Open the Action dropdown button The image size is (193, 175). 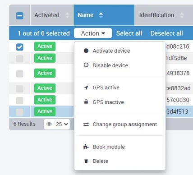(x=93, y=33)
